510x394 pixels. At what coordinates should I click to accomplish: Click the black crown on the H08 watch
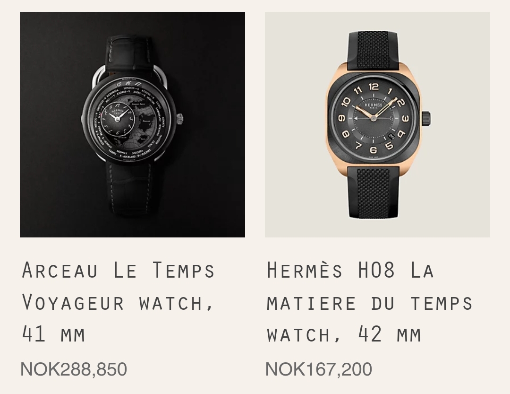click(x=426, y=119)
